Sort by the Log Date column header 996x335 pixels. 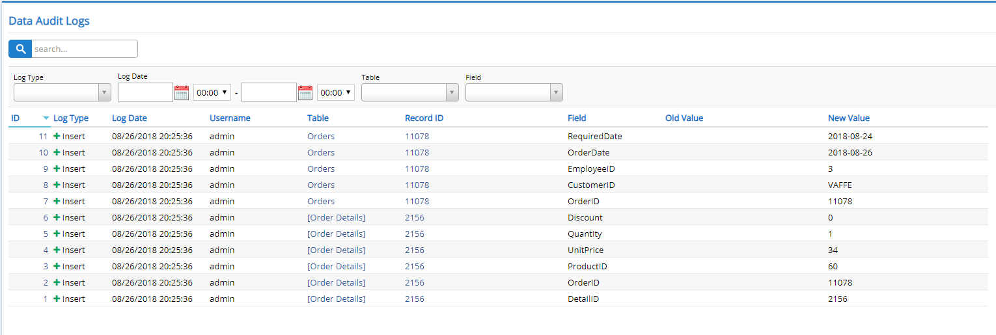click(x=130, y=118)
